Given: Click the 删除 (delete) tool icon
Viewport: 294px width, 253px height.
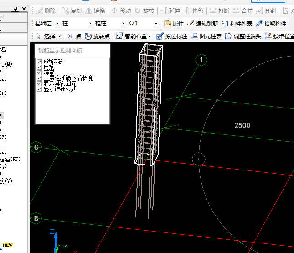Looking at the screenshot, I should [x=39, y=10].
